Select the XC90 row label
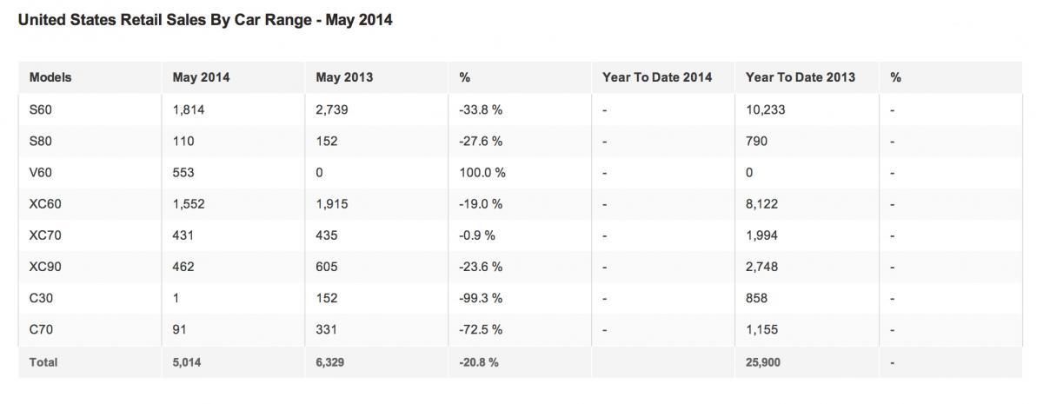The height and width of the screenshot is (404, 1043). [x=44, y=267]
